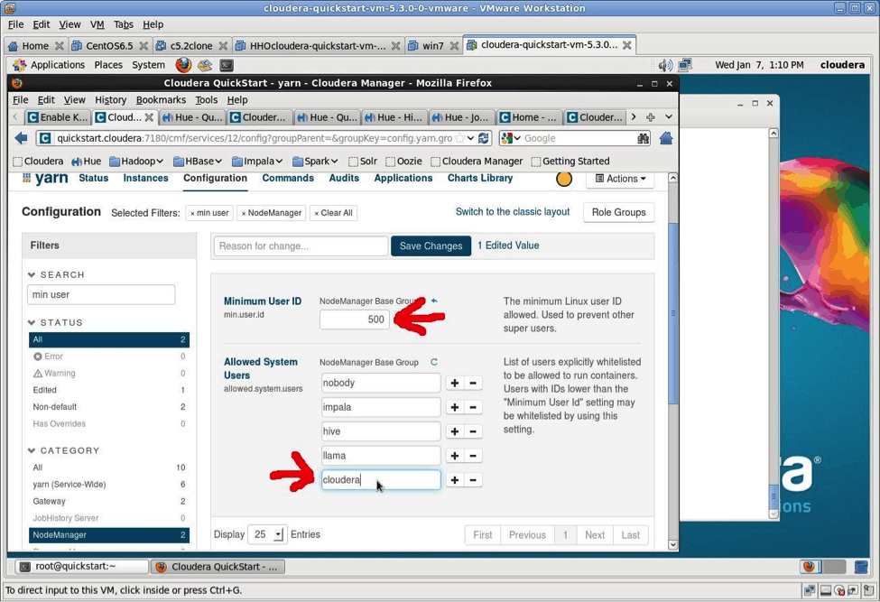Click the Reason for change input field
Screen dimensions: 880x602
[301, 245]
